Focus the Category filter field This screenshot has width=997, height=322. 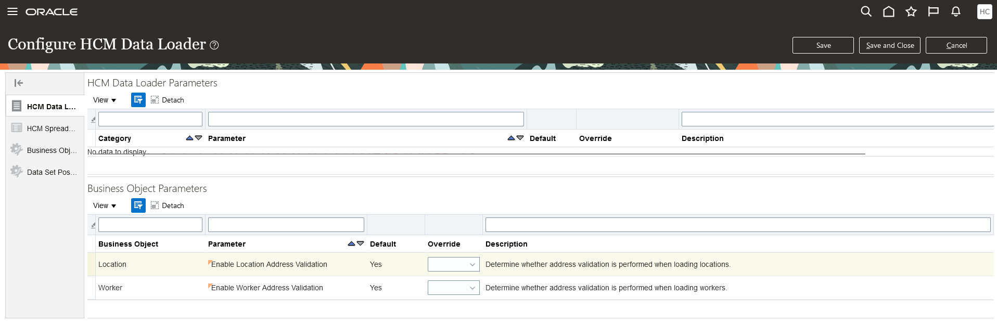150,119
